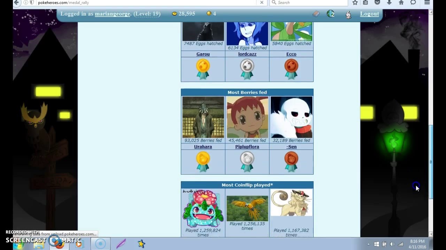Click Ecco's green plant avatar
This screenshot has height=250, width=446.
(x=292, y=31)
